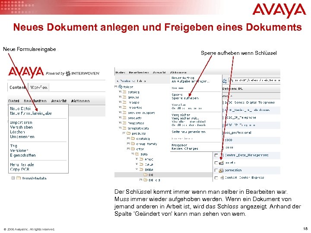Choose Vergleichen in Aktionen menu
The width and height of the screenshot is (311, 233).
(181, 115)
